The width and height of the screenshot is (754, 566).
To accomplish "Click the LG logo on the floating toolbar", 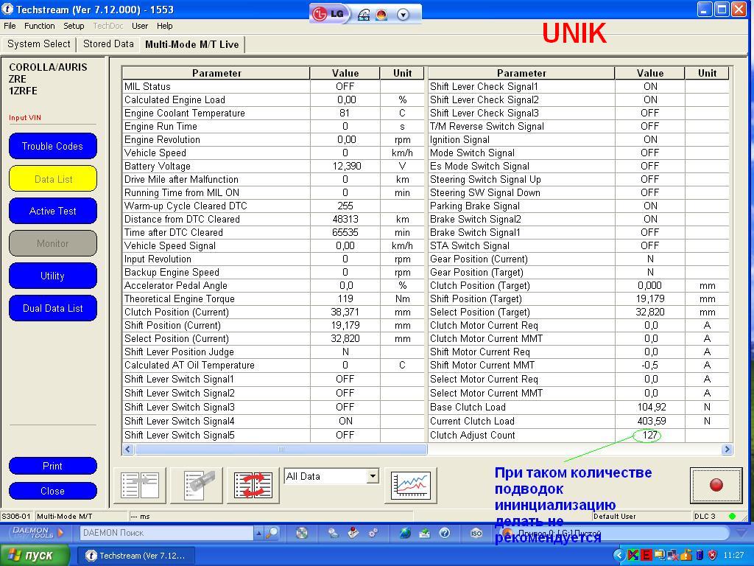I will click(x=329, y=14).
